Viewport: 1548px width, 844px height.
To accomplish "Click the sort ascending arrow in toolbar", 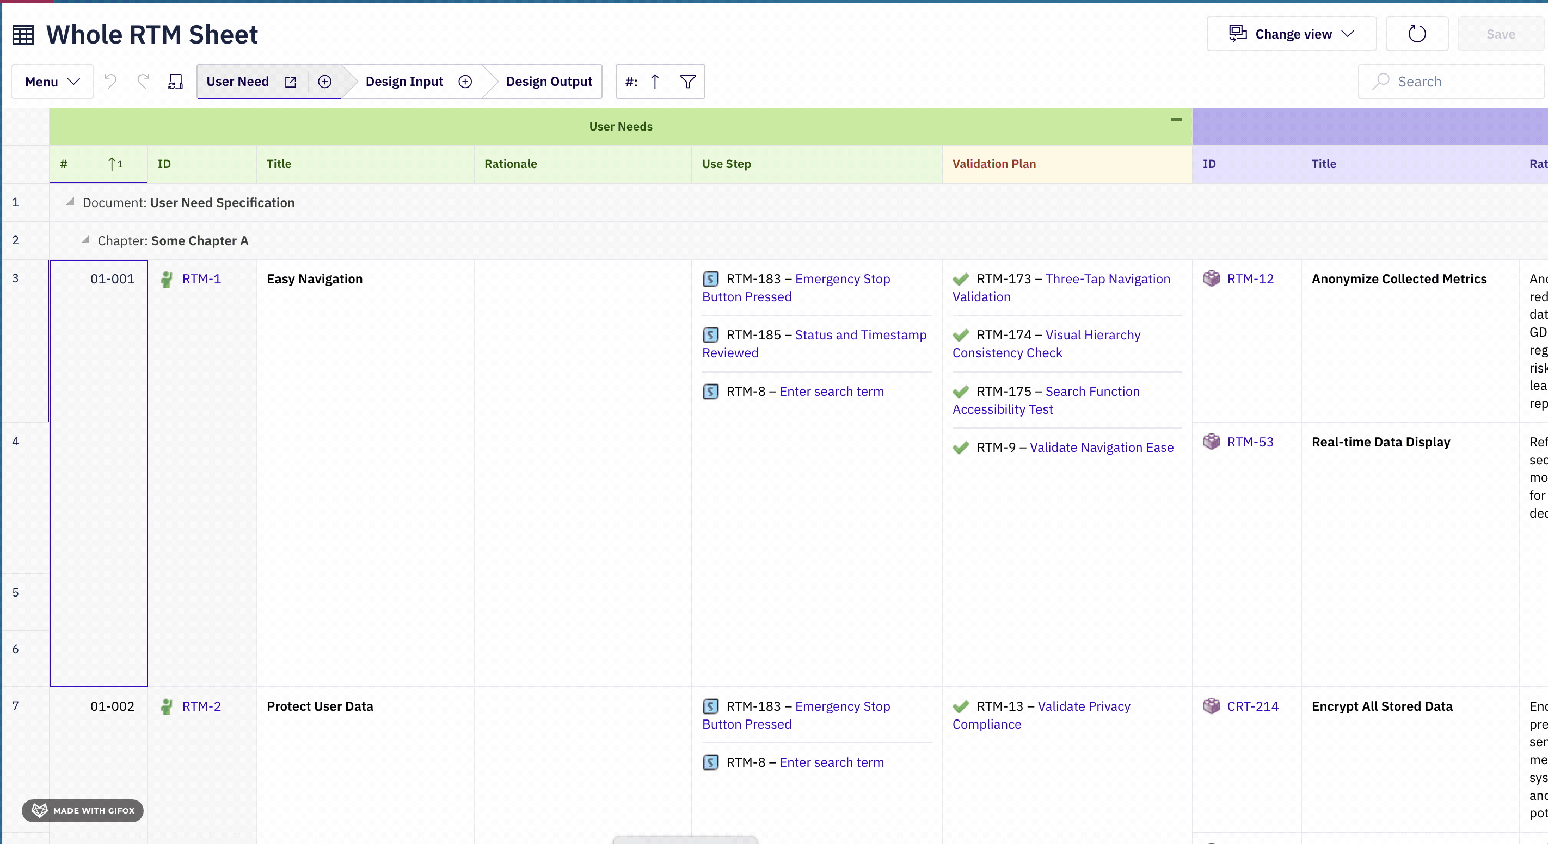I will pos(655,82).
